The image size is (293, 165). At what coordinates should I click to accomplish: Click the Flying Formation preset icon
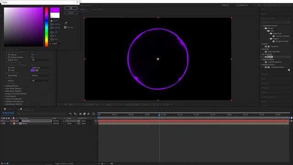tap(274, 41)
